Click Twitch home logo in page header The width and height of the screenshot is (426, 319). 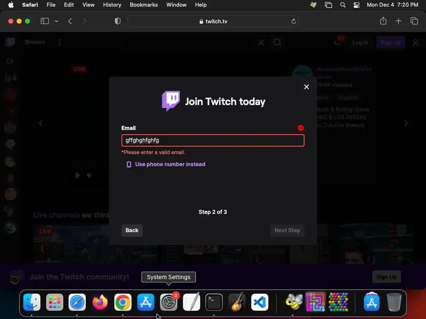point(10,42)
